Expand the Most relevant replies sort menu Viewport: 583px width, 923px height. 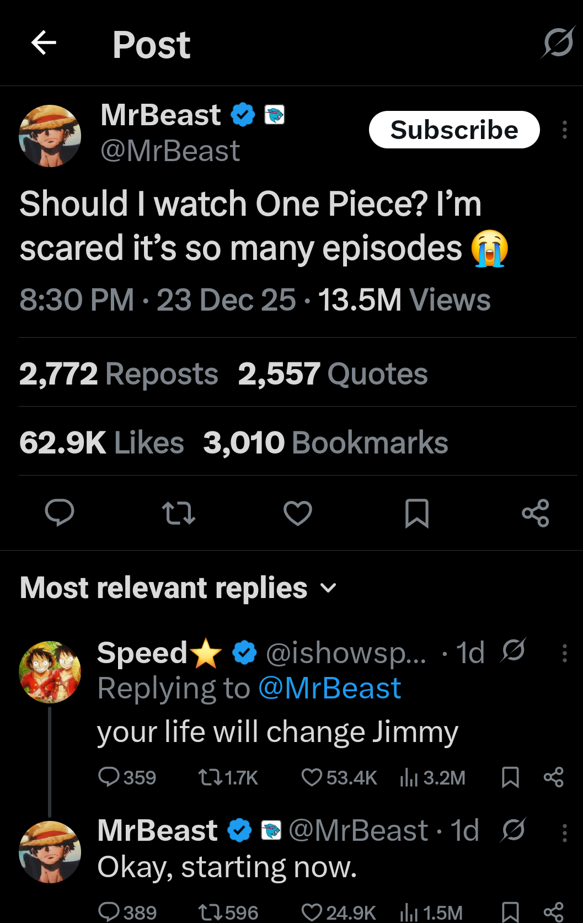point(329,588)
